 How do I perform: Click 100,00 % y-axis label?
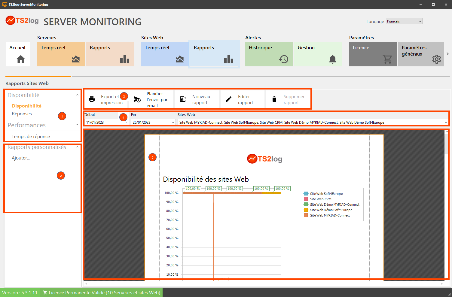[x=171, y=193]
